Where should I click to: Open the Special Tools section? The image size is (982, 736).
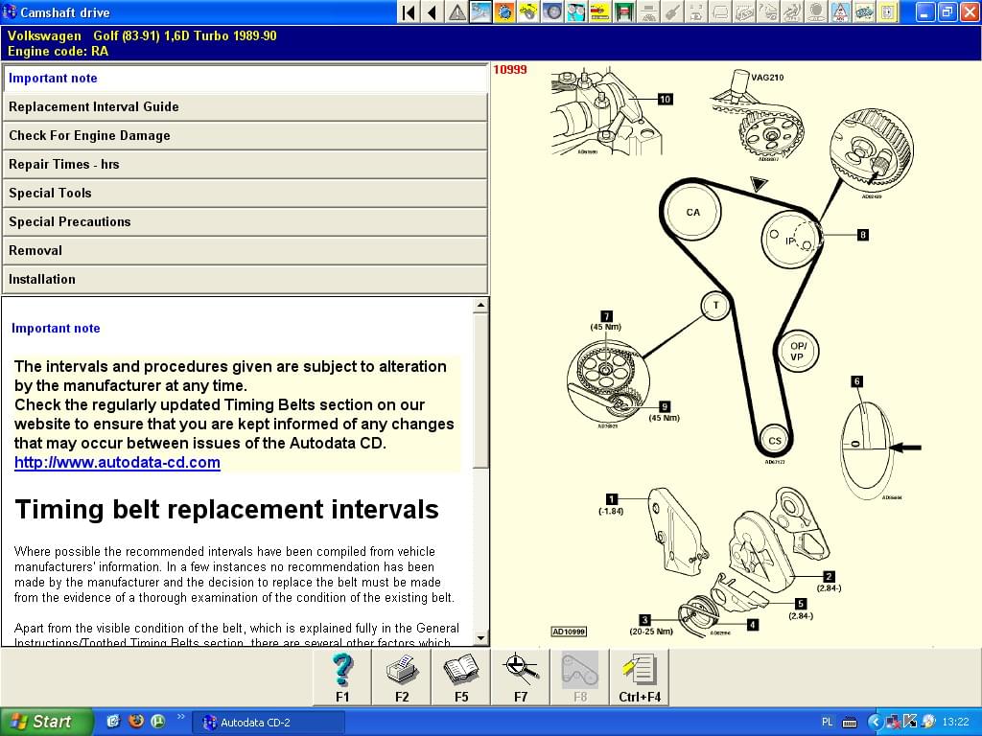point(245,194)
